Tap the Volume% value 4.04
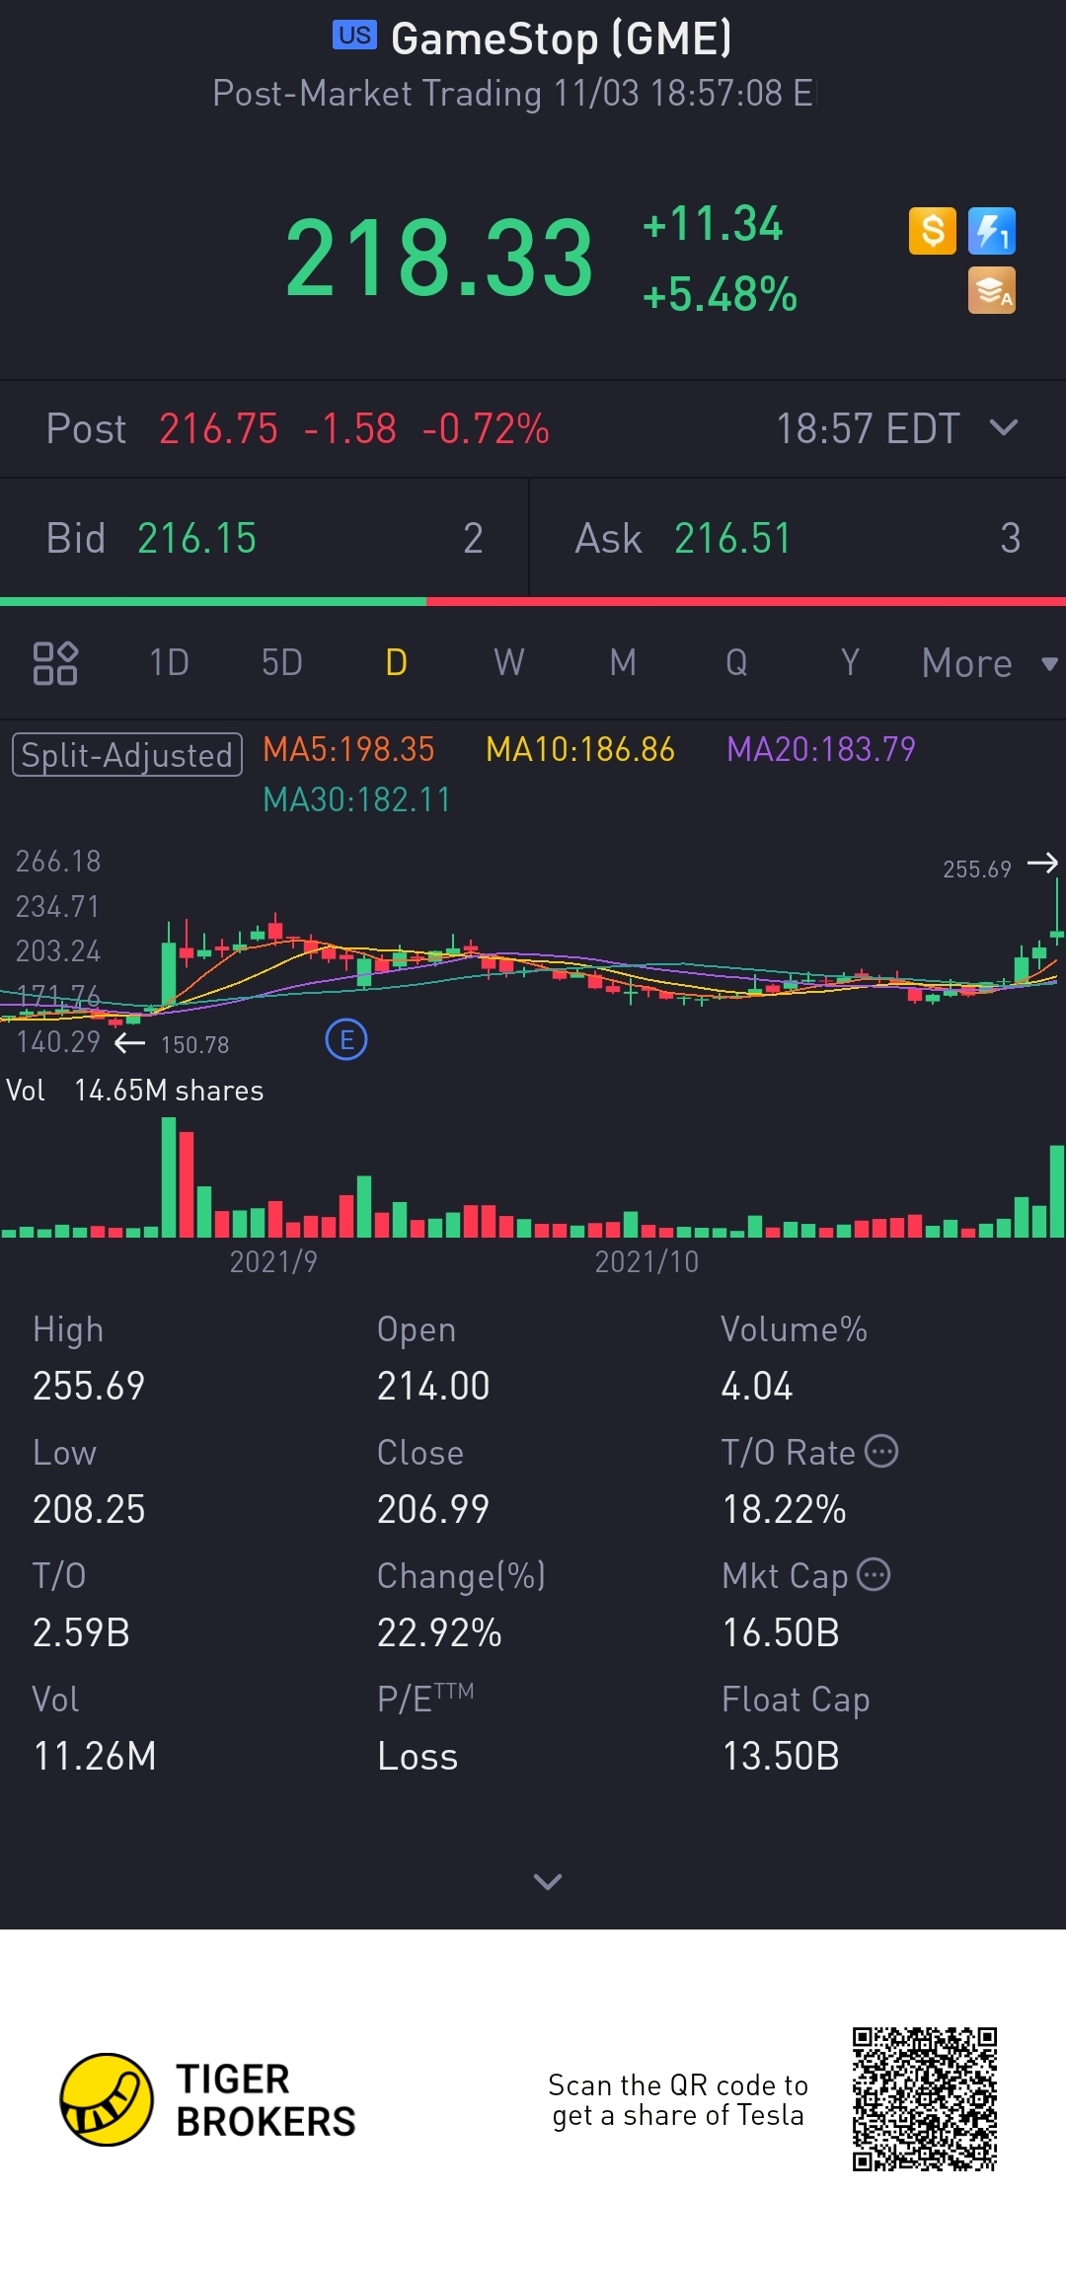Screen dimensions: 1066x2270 click(x=757, y=1386)
